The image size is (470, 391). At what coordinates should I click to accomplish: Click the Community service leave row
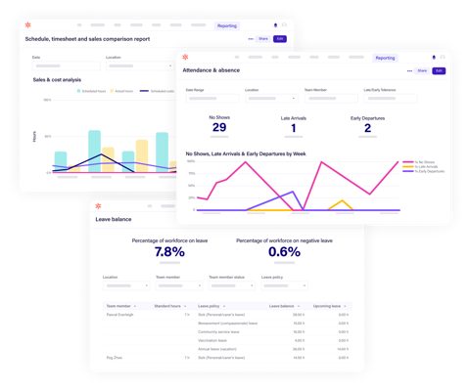coord(227,331)
